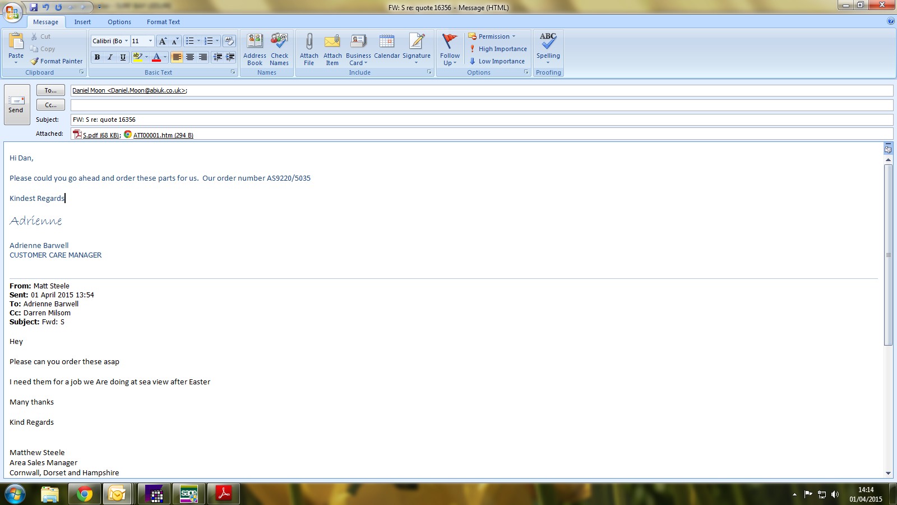This screenshot has width=897, height=505.
Task: Switch to the Message ribbon tab
Action: click(45, 22)
